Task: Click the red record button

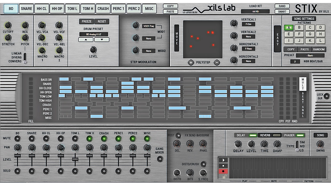Action: (223, 172)
